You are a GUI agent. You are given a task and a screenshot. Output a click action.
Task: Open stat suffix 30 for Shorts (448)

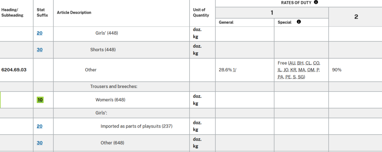(40, 49)
